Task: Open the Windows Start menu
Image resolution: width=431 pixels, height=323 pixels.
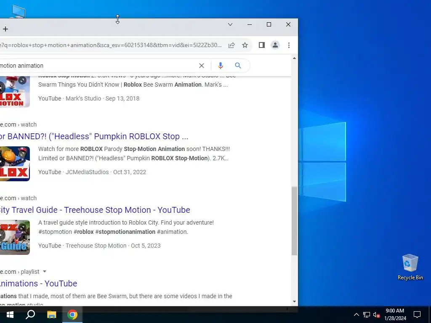Action: pyautogui.click(x=10, y=315)
